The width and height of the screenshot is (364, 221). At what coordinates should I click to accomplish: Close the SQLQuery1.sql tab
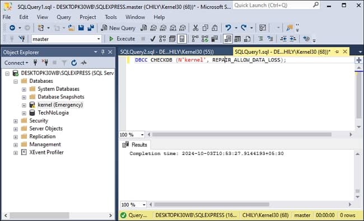(x=345, y=51)
